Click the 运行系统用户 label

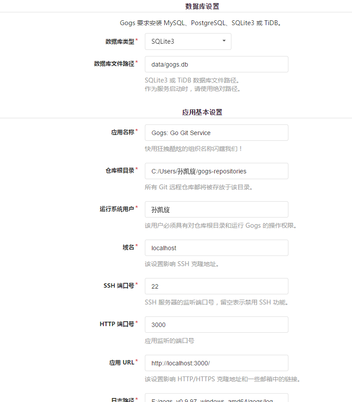tap(117, 209)
